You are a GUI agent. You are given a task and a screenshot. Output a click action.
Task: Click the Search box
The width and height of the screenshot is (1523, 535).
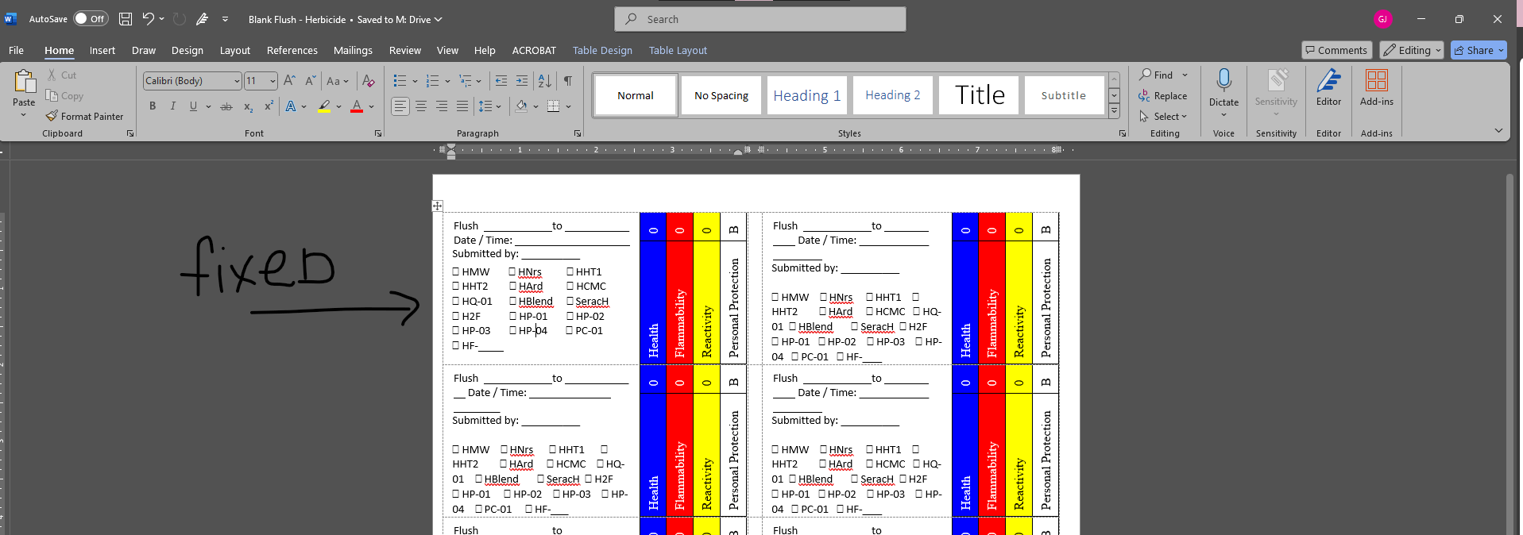tap(760, 19)
